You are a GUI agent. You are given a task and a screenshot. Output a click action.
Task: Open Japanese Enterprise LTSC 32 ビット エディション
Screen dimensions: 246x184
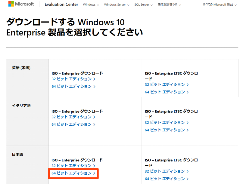[x=167, y=171]
